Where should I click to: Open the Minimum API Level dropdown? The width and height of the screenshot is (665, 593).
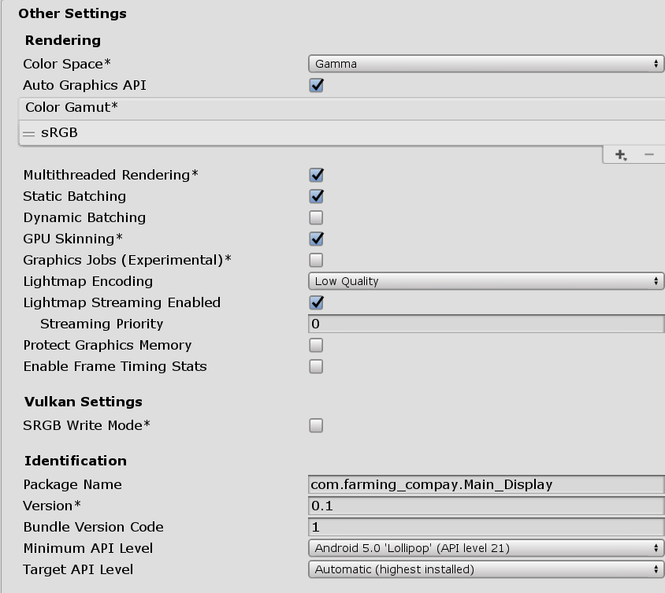click(486, 548)
